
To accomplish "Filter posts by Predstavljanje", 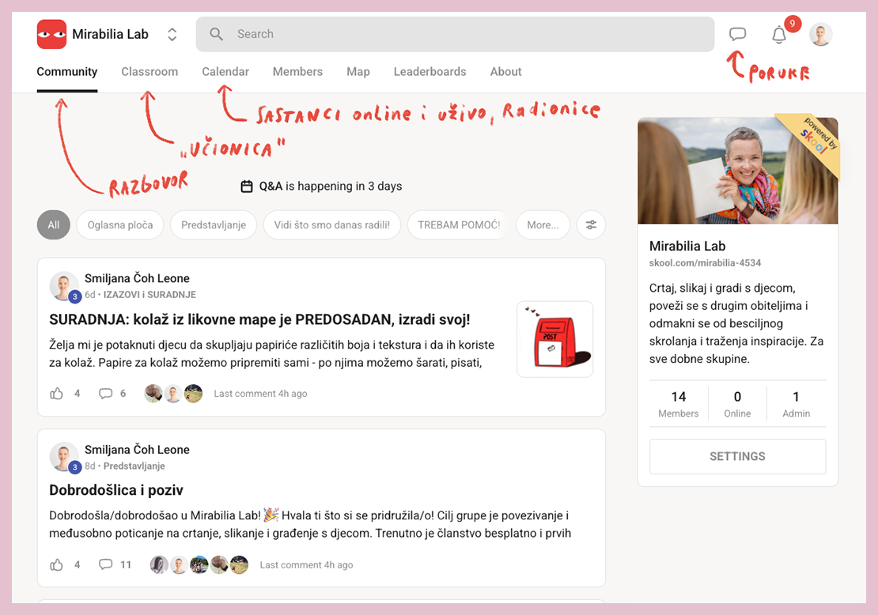I will [x=214, y=225].
